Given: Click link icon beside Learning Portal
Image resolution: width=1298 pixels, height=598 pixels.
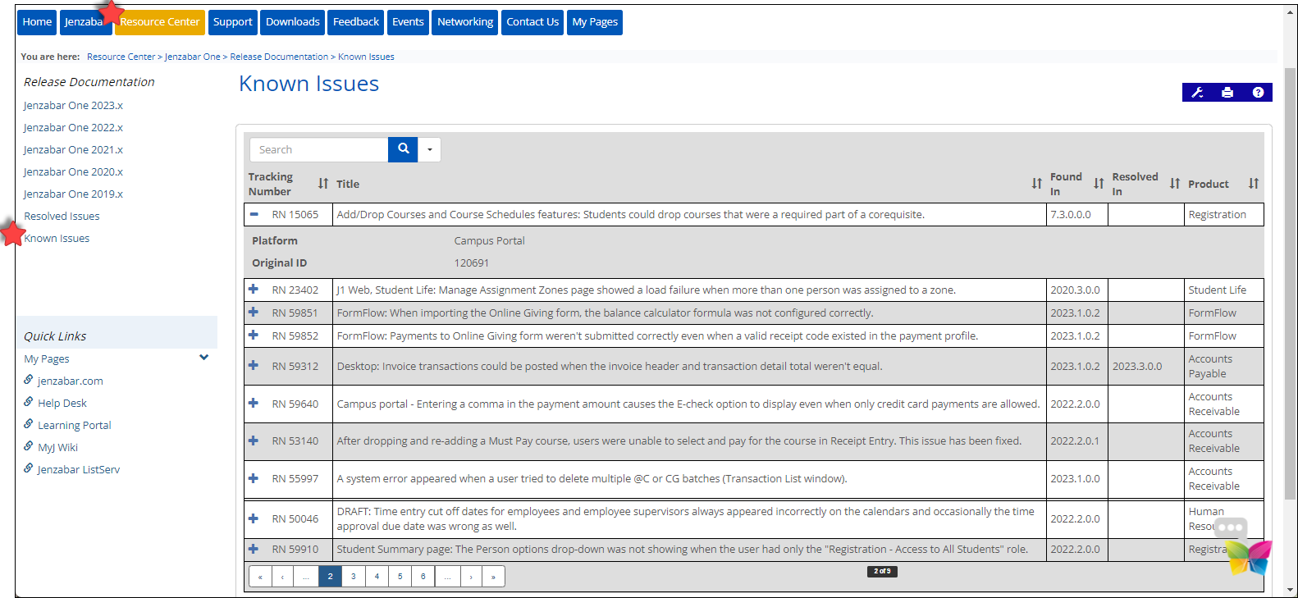Looking at the screenshot, I should pos(29,424).
